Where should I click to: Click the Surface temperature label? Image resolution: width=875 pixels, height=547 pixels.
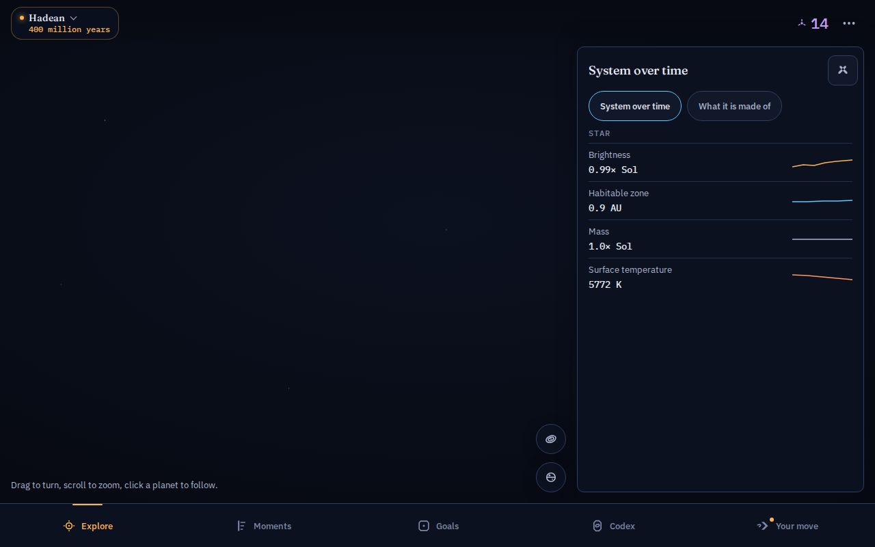point(630,270)
